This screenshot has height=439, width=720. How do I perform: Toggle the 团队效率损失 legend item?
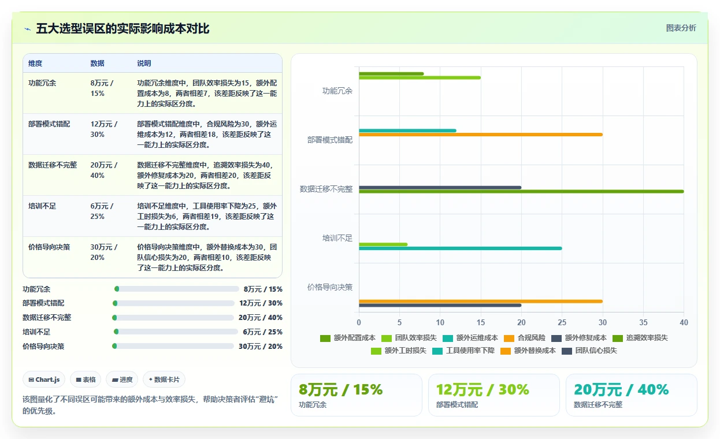409,338
